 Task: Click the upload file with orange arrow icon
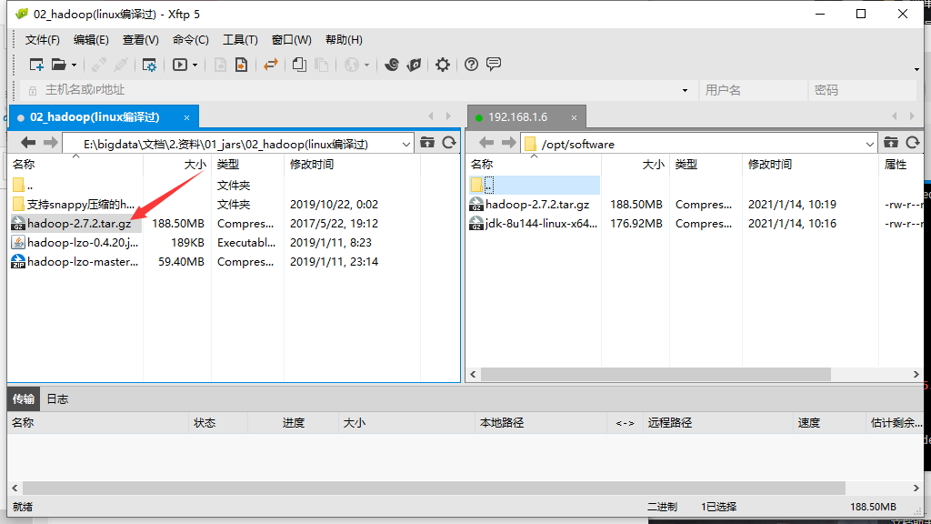[x=242, y=65]
